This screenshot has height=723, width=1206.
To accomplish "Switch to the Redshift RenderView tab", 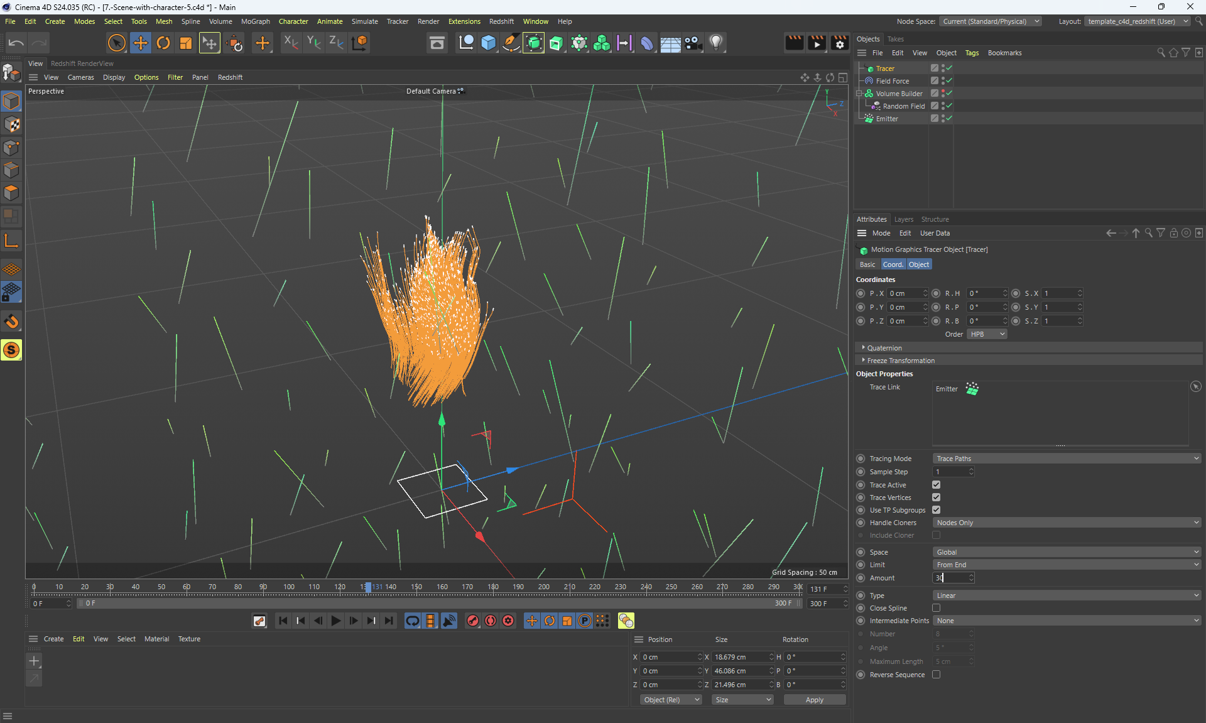I will (82, 63).
